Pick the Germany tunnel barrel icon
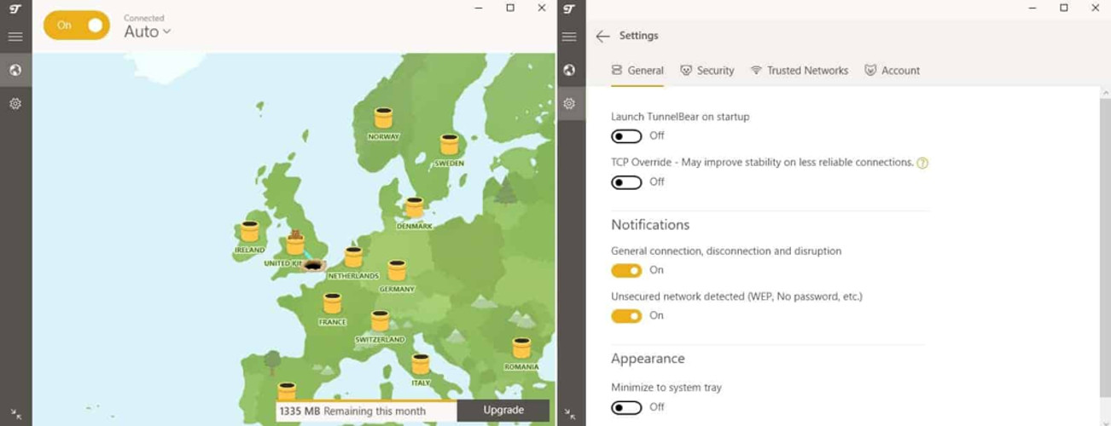 397,271
